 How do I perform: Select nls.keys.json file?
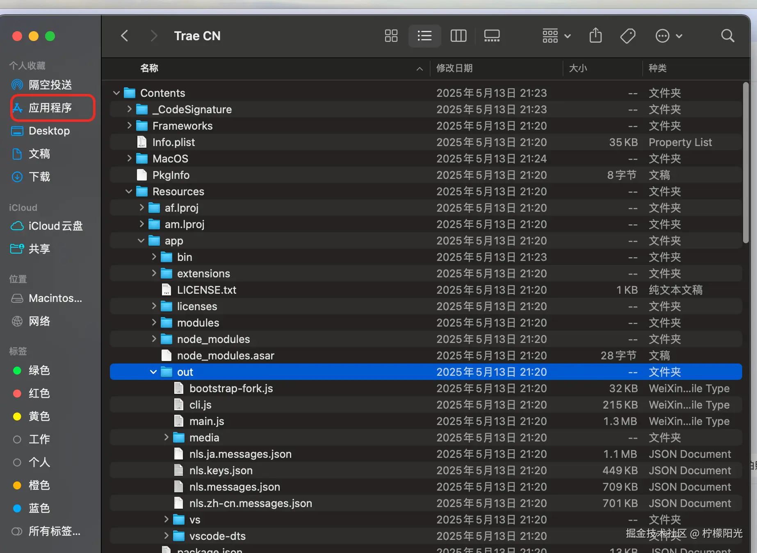pyautogui.click(x=426, y=471)
